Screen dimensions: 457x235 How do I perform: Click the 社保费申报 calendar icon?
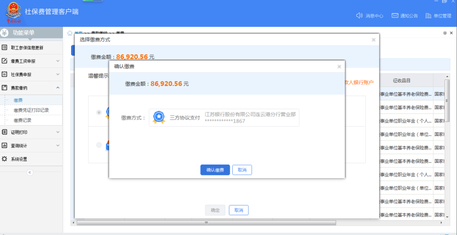[x=4, y=74]
